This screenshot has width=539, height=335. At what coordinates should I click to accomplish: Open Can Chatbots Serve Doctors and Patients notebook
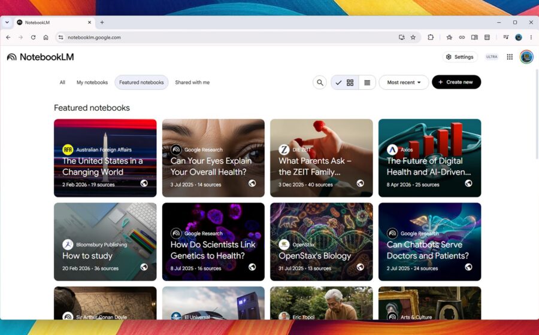tap(429, 242)
